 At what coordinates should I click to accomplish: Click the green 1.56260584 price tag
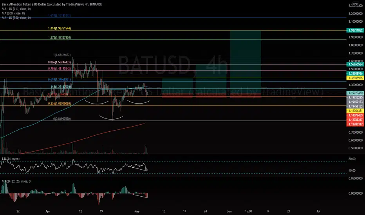[355, 64]
